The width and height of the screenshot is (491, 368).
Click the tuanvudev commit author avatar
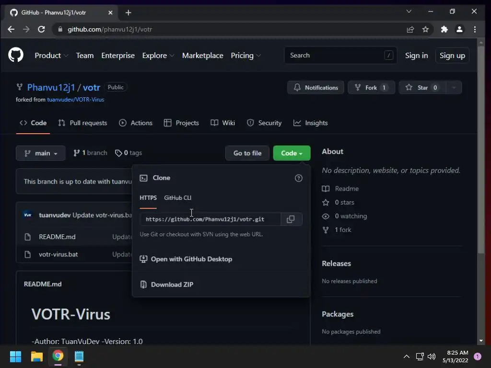pyautogui.click(x=28, y=215)
